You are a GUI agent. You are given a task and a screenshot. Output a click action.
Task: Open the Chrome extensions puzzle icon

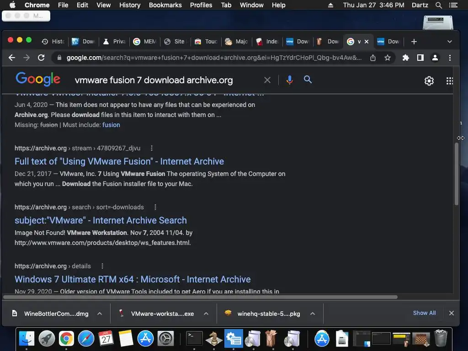(x=406, y=58)
